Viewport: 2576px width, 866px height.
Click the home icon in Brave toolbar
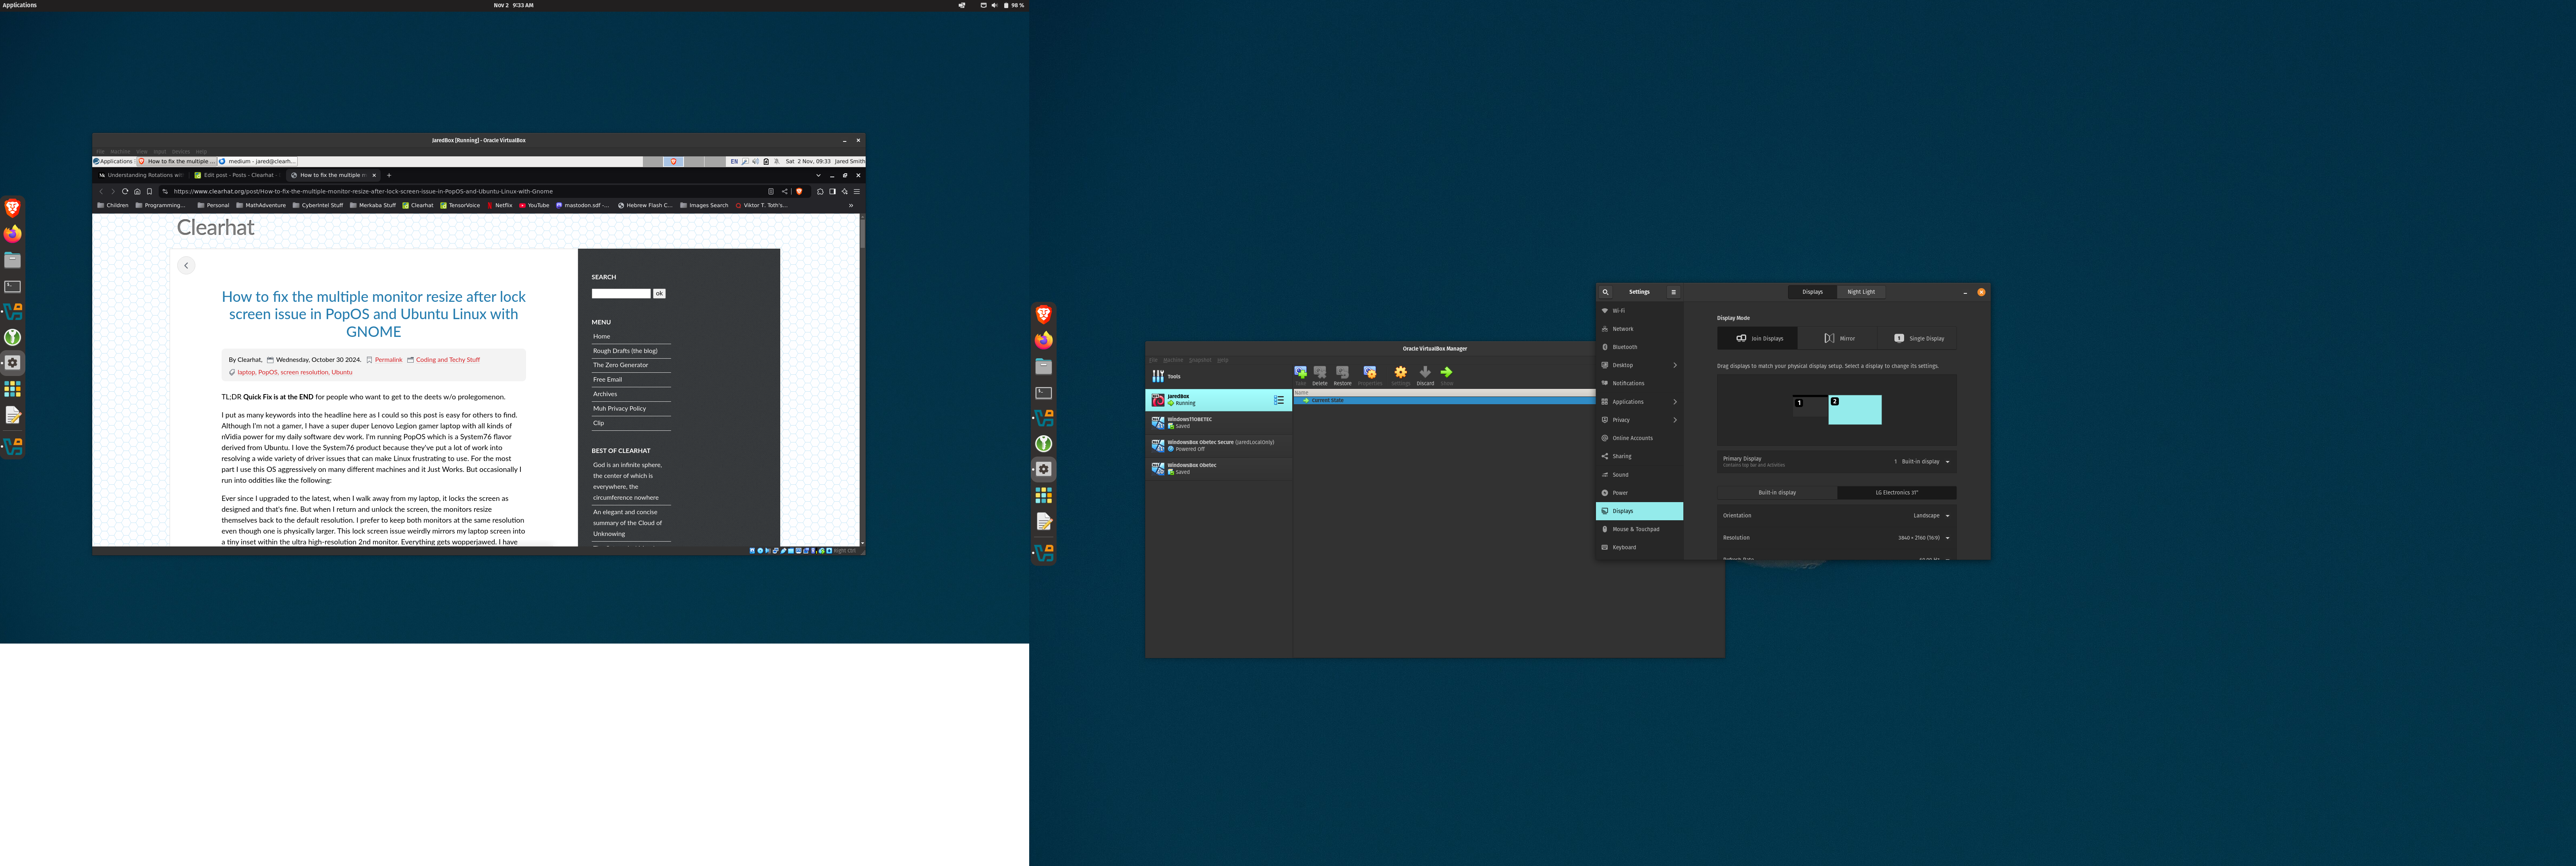click(x=137, y=191)
